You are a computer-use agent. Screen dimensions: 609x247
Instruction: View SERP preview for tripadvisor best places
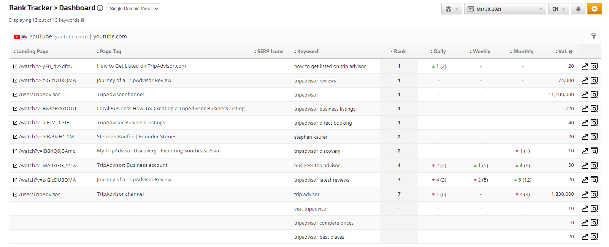(594, 237)
